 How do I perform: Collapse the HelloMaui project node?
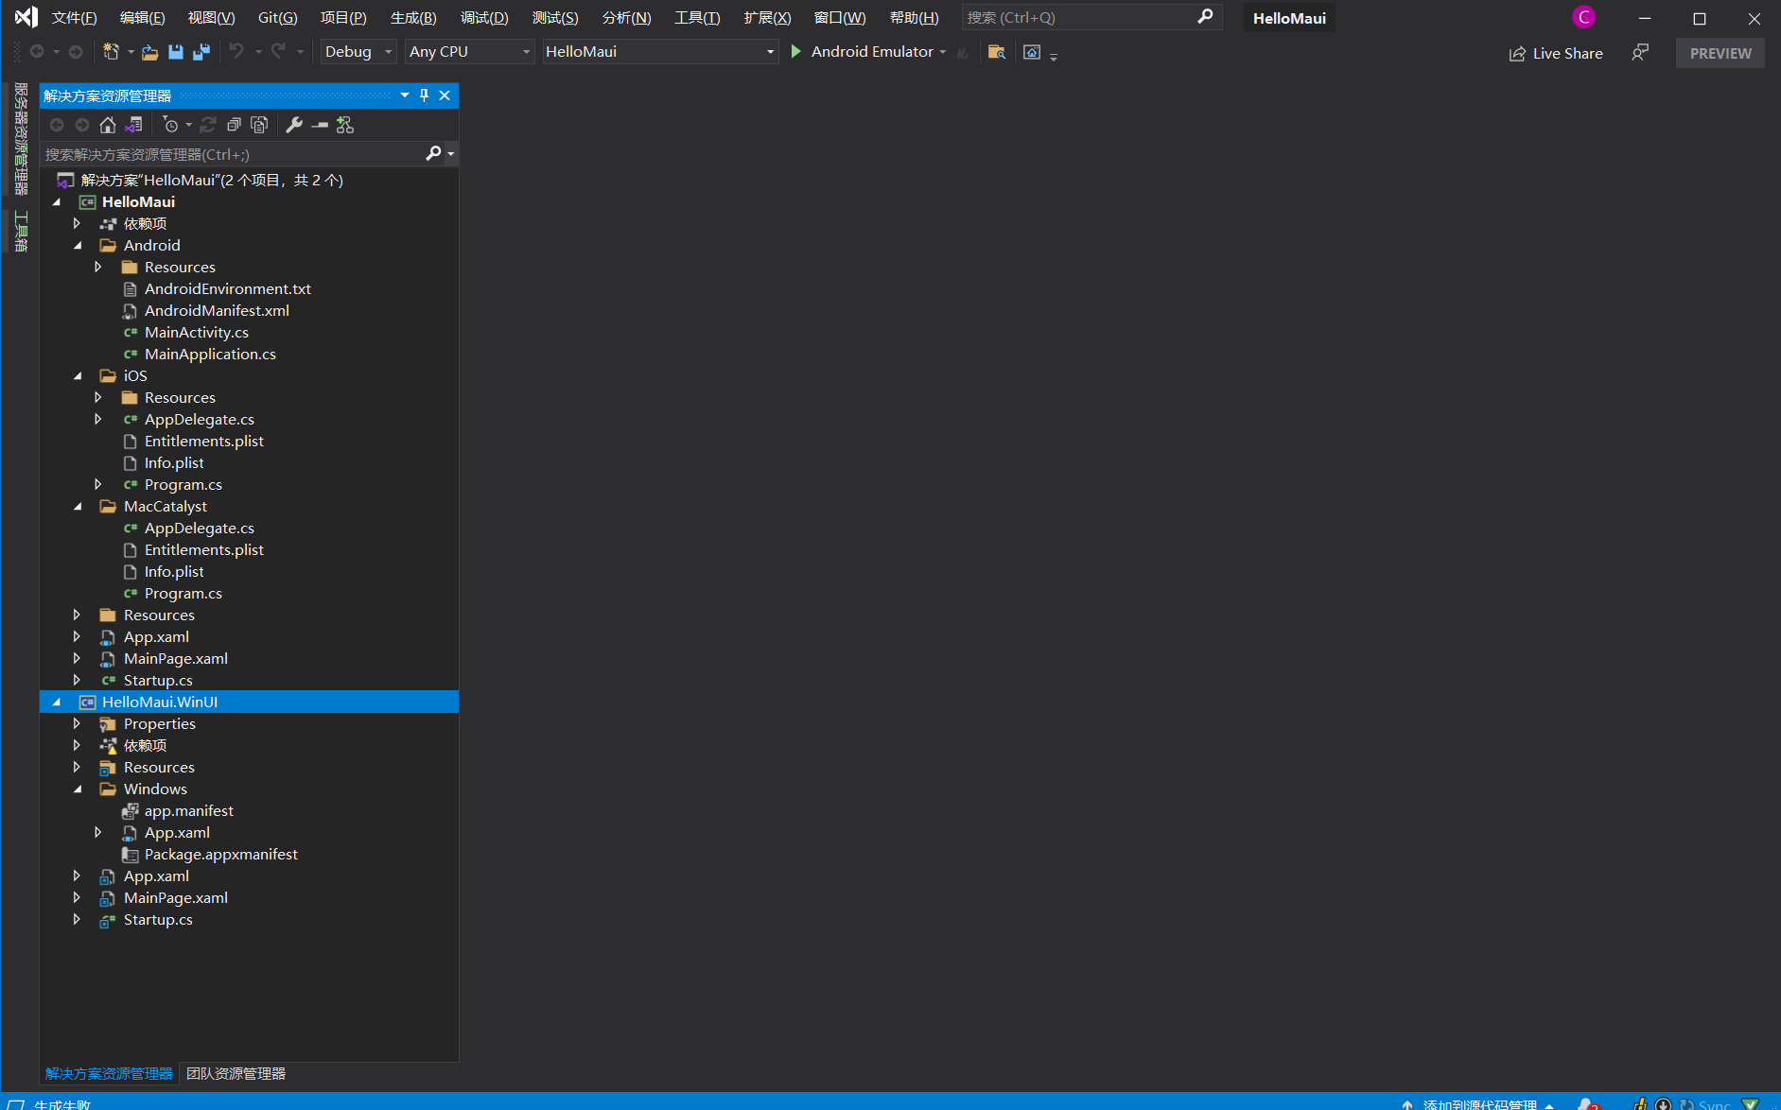tap(57, 202)
